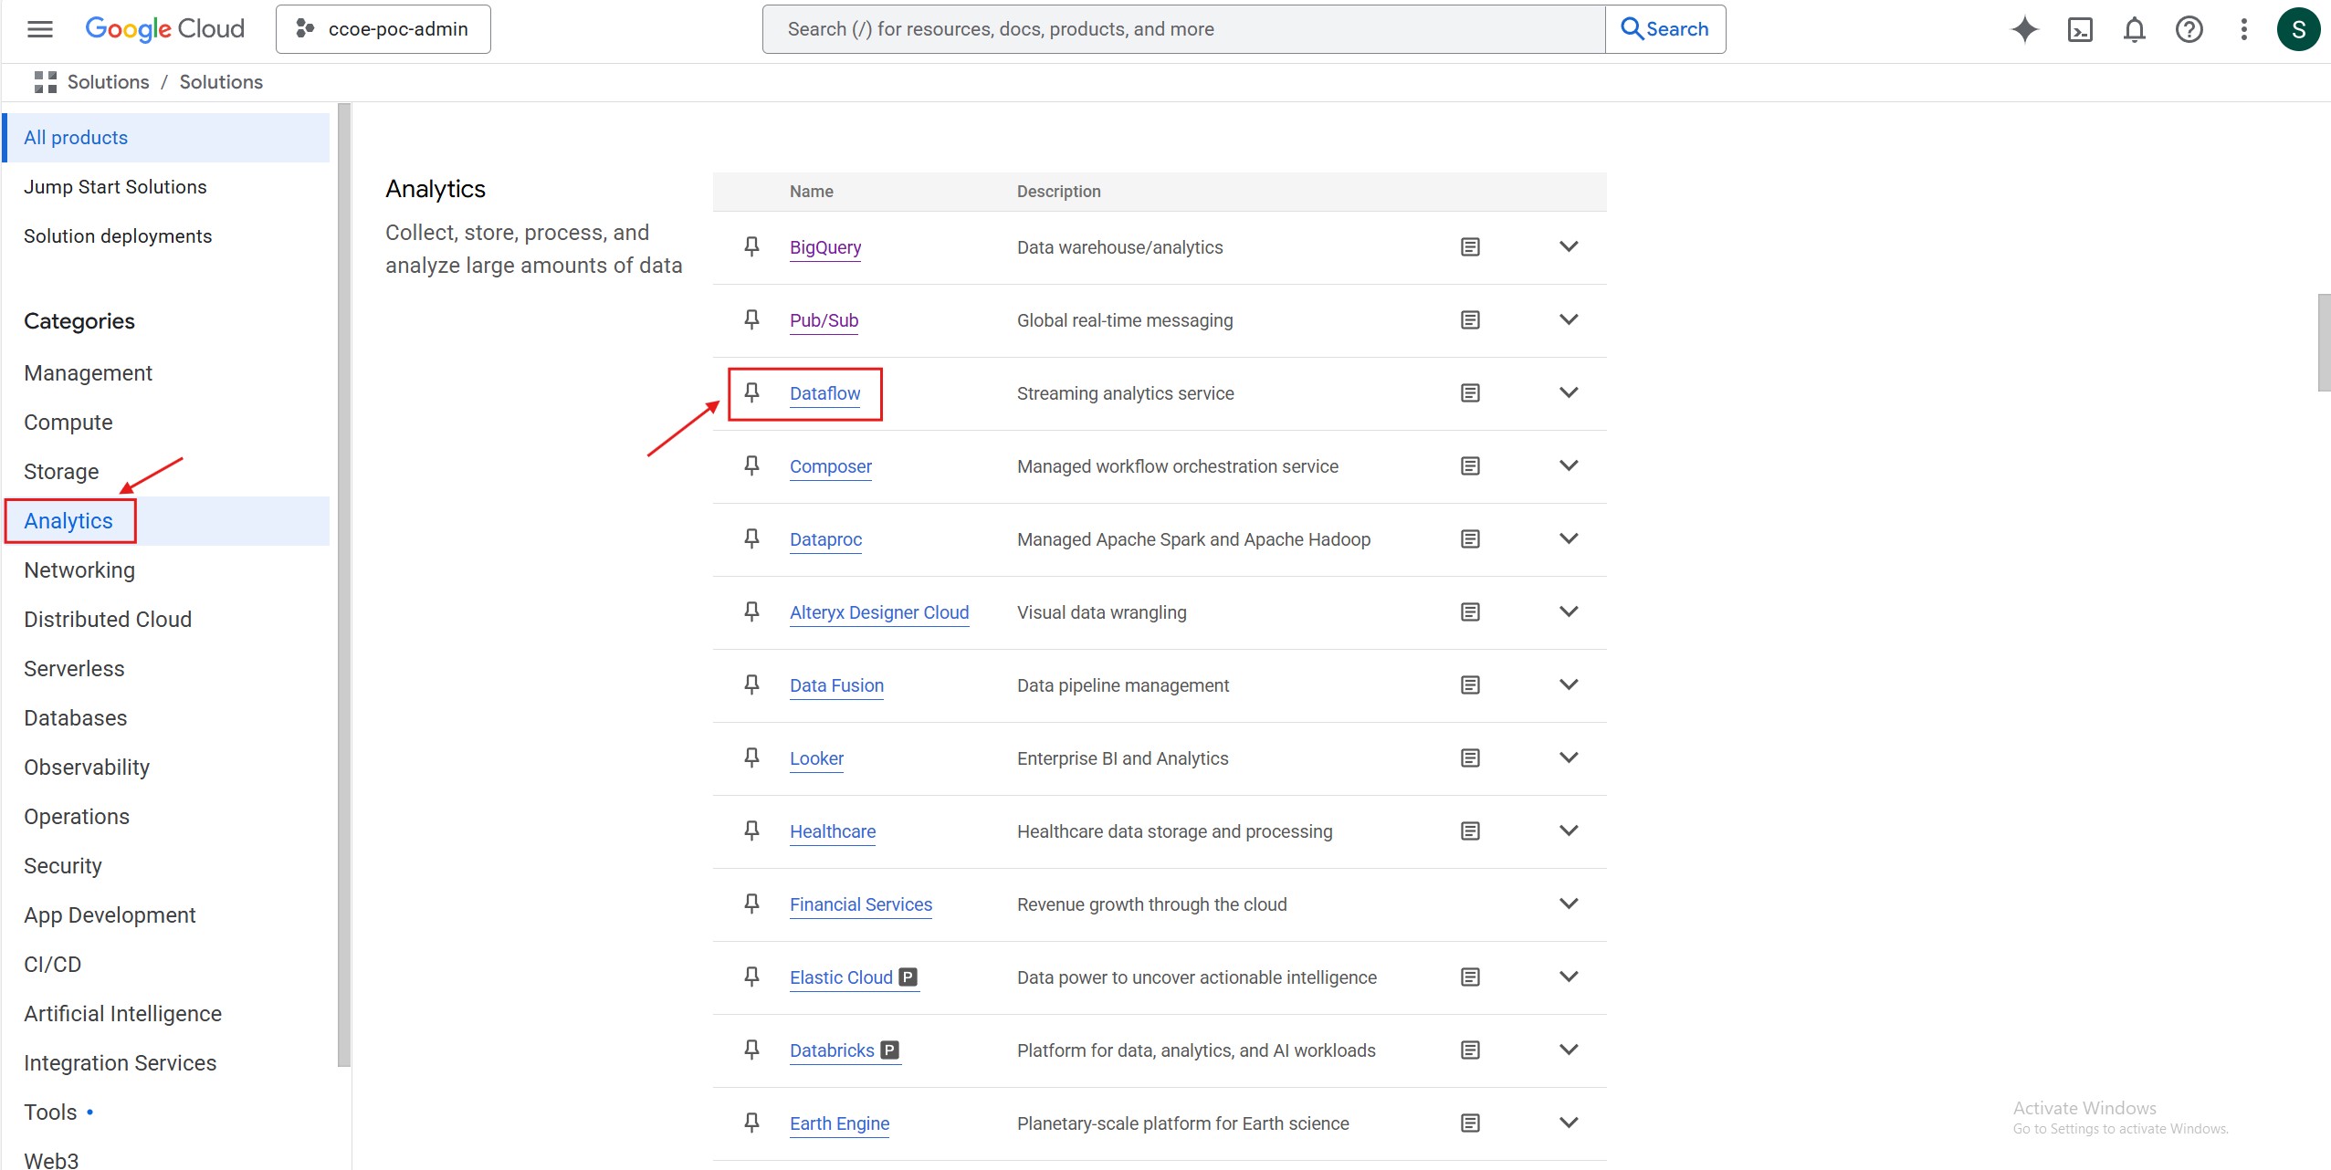The width and height of the screenshot is (2331, 1170).
Task: Toggle pin for Dataproc
Action: tap(751, 539)
